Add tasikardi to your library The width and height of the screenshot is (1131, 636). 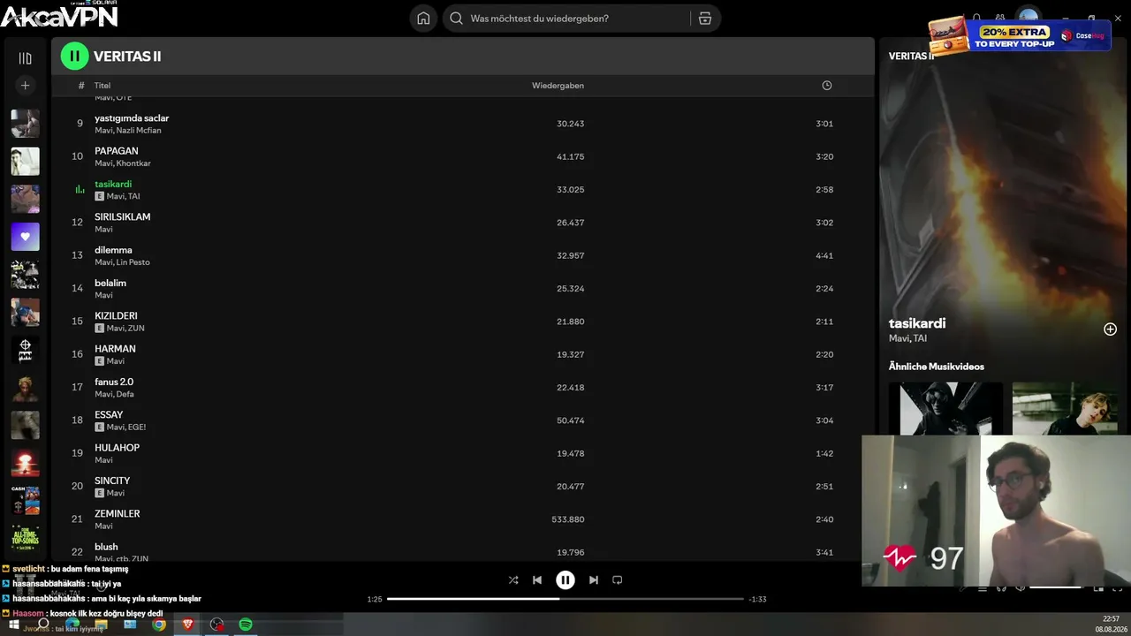click(x=1110, y=329)
